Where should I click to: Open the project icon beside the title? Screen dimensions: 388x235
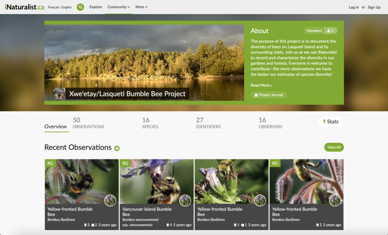tap(59, 93)
